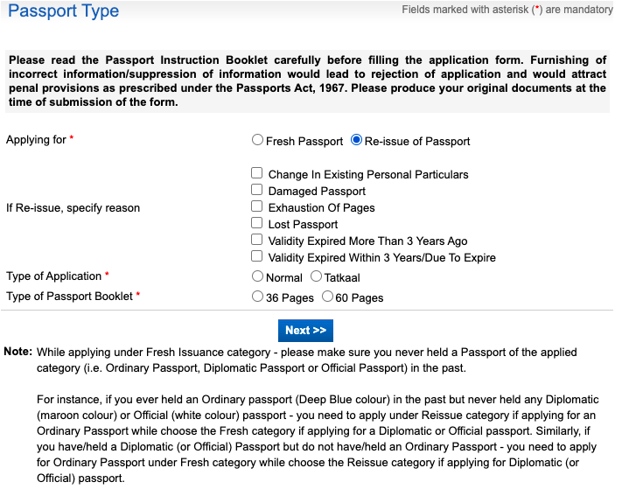Mark the Lost Passport checkbox
This screenshot has width=622, height=489.
[x=256, y=223]
